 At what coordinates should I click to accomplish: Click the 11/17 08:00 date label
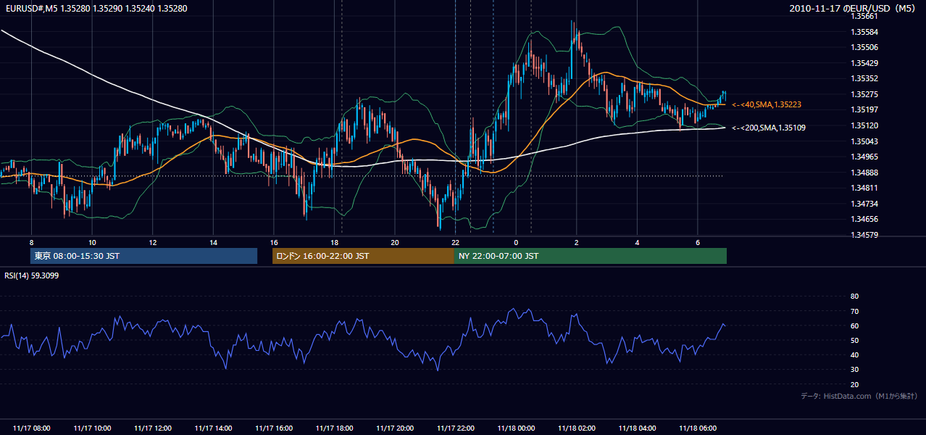(32, 428)
